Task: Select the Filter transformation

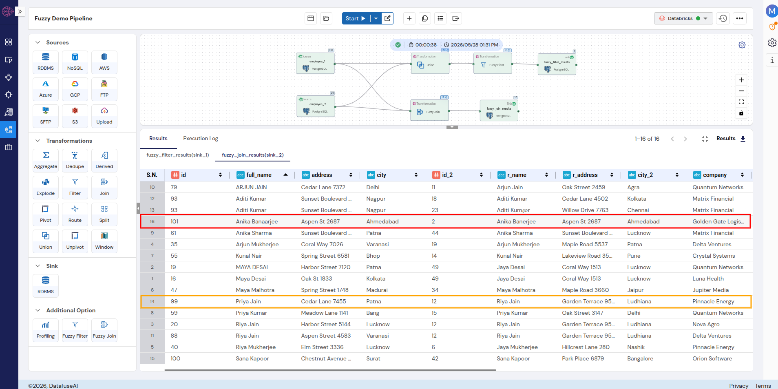Action: pyautogui.click(x=75, y=188)
